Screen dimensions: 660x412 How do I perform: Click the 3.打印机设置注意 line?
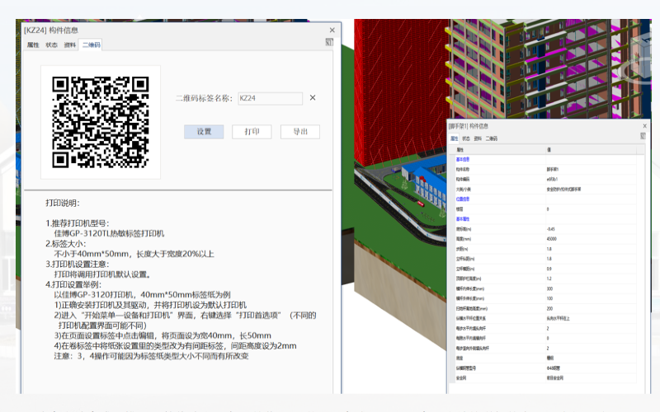pos(78,264)
